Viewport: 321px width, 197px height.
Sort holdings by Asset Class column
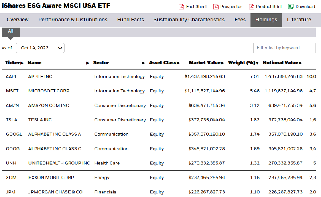click(164, 63)
